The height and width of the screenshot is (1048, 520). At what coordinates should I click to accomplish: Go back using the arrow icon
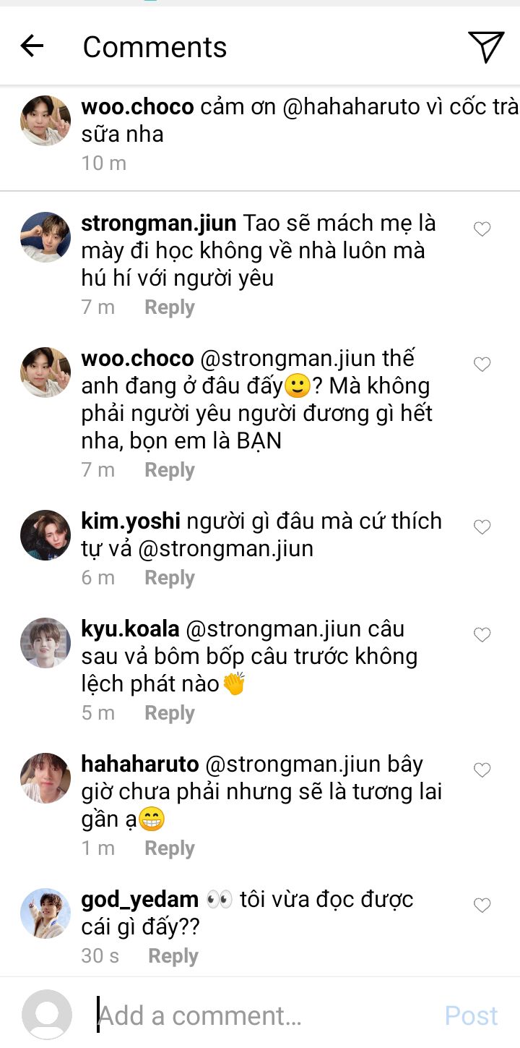tap(32, 47)
